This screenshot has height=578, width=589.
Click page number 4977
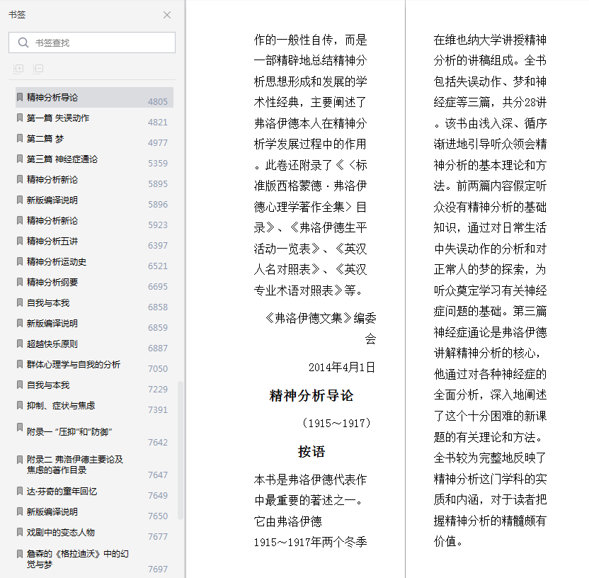(158, 143)
